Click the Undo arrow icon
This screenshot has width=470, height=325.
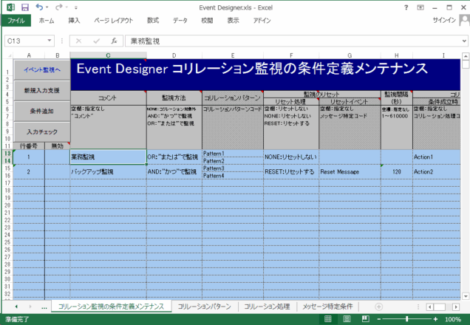click(x=40, y=7)
